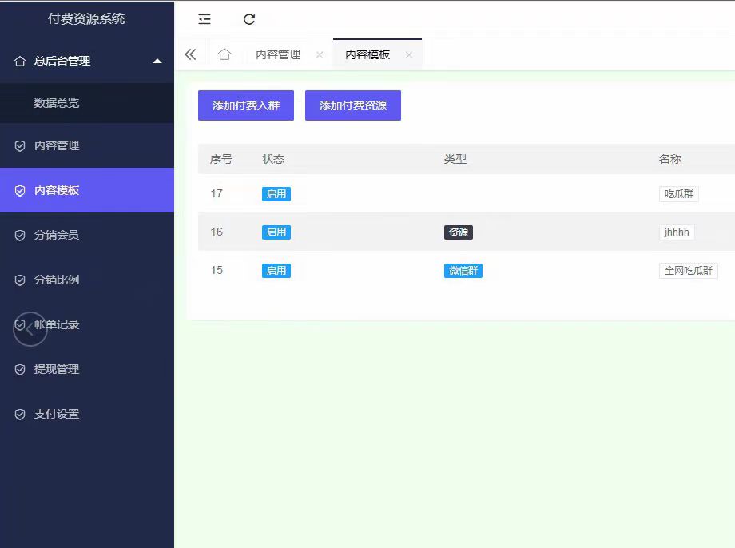Click the 添加付费资源 button
735x548 pixels.
353,105
